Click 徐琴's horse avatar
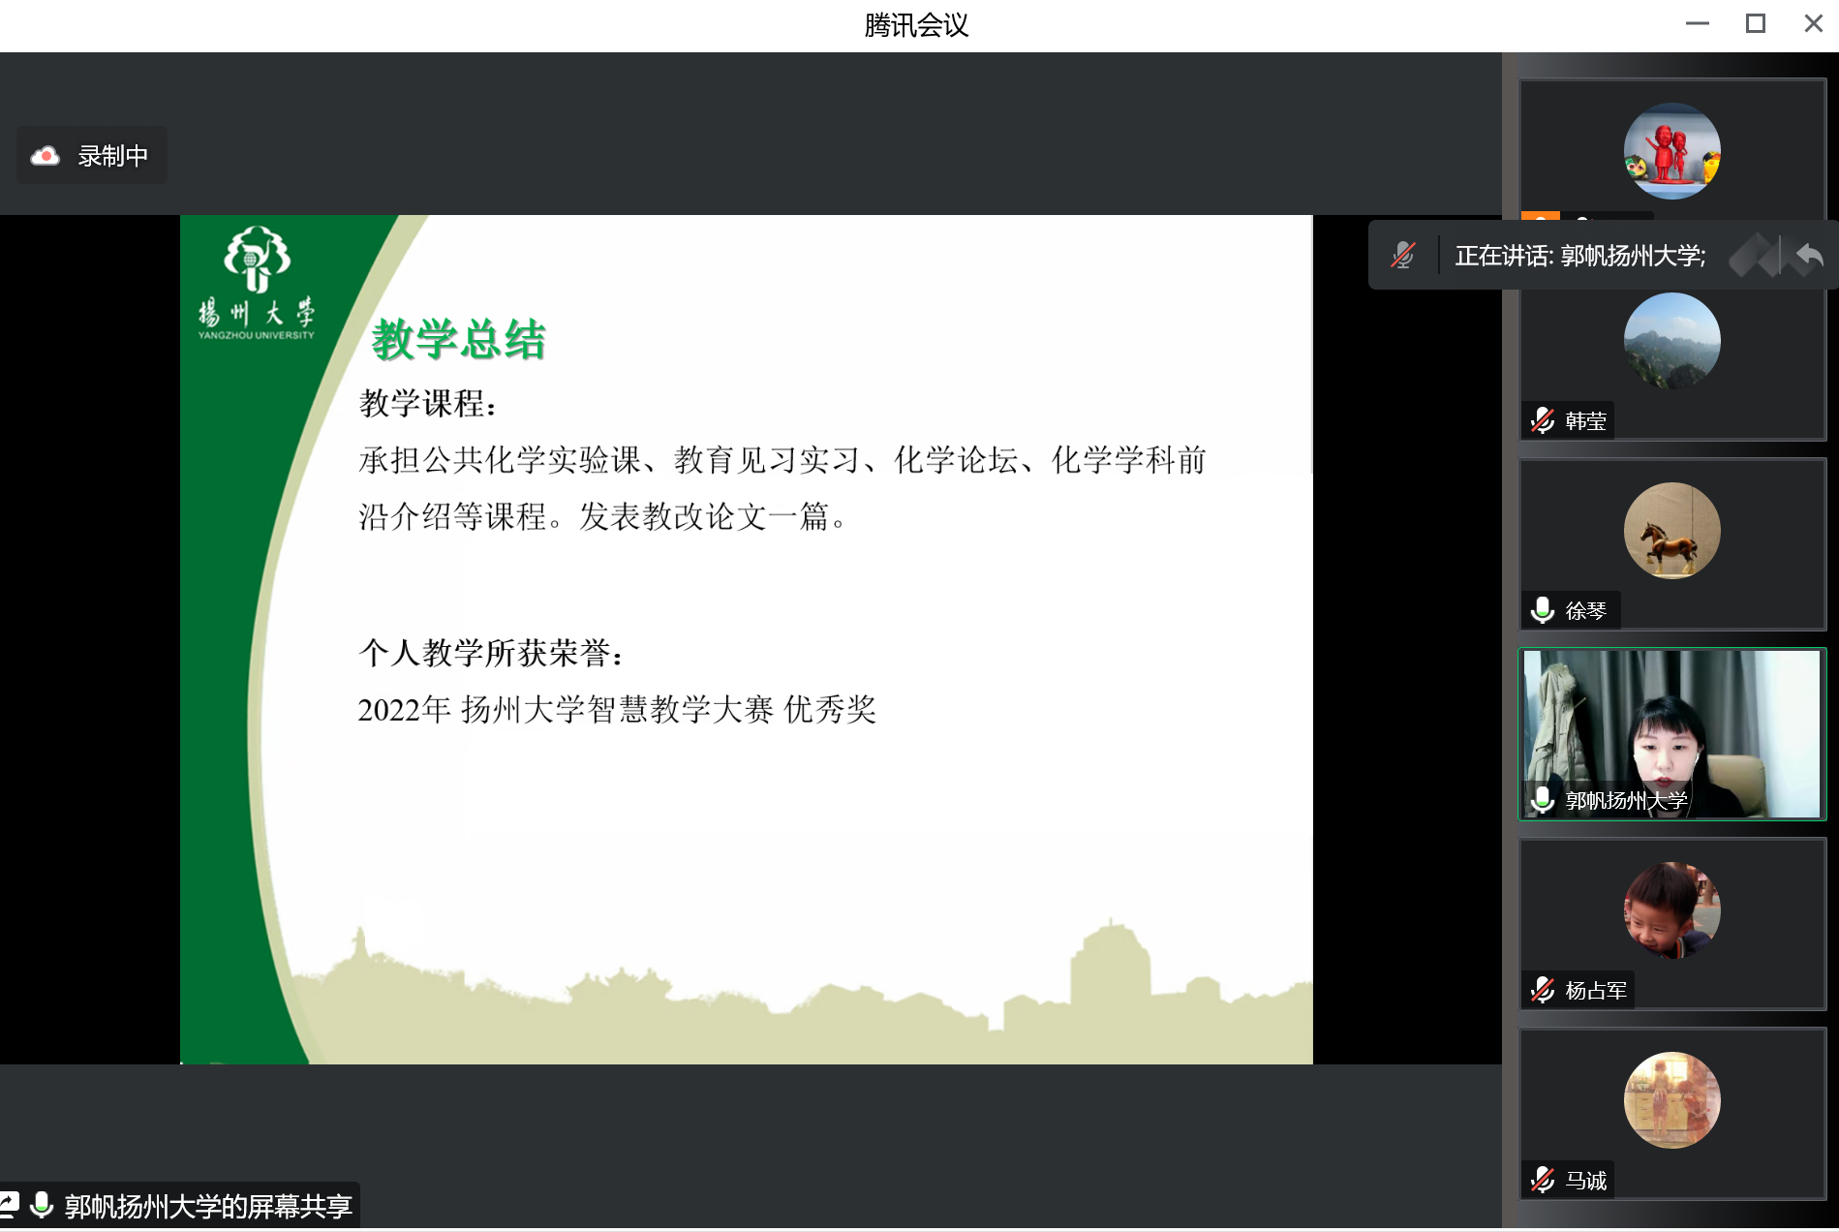Screen dimensions: 1839x1232 [x=1671, y=531]
